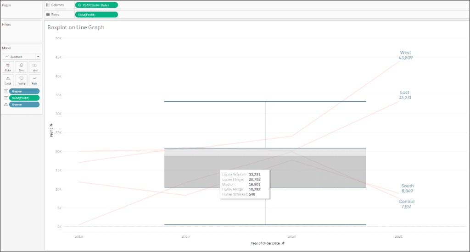470x252 pixels.
Task: Click label icon beside SUM(Profit) marks pill
Action: 6,98
